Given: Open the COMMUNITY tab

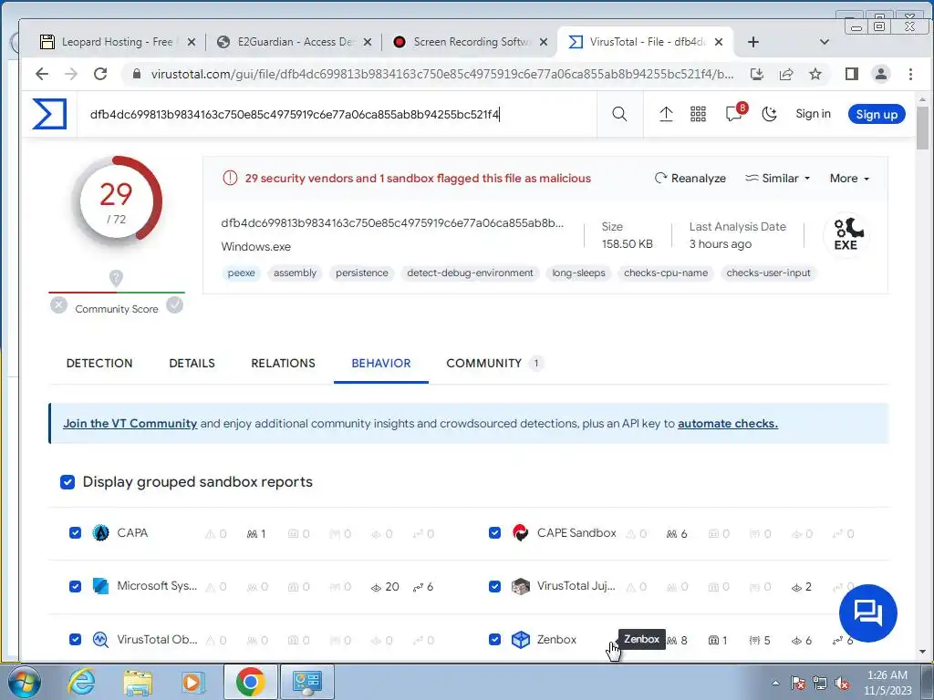Looking at the screenshot, I should [x=495, y=363].
